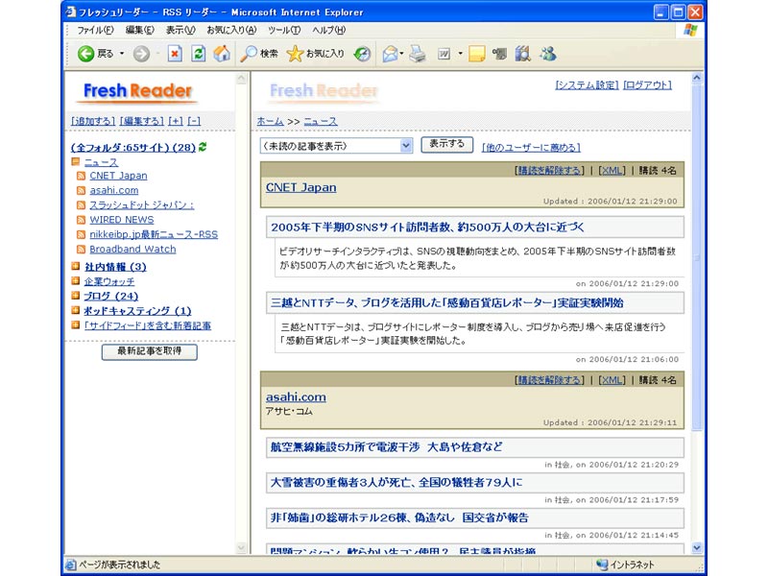The height and width of the screenshot is (576, 768).
Task: Click the イントラネット zone icon in status bar
Action: 602,564
